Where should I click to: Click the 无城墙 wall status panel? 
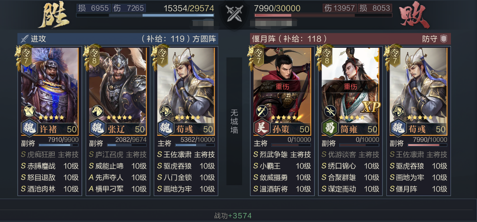[234, 121]
